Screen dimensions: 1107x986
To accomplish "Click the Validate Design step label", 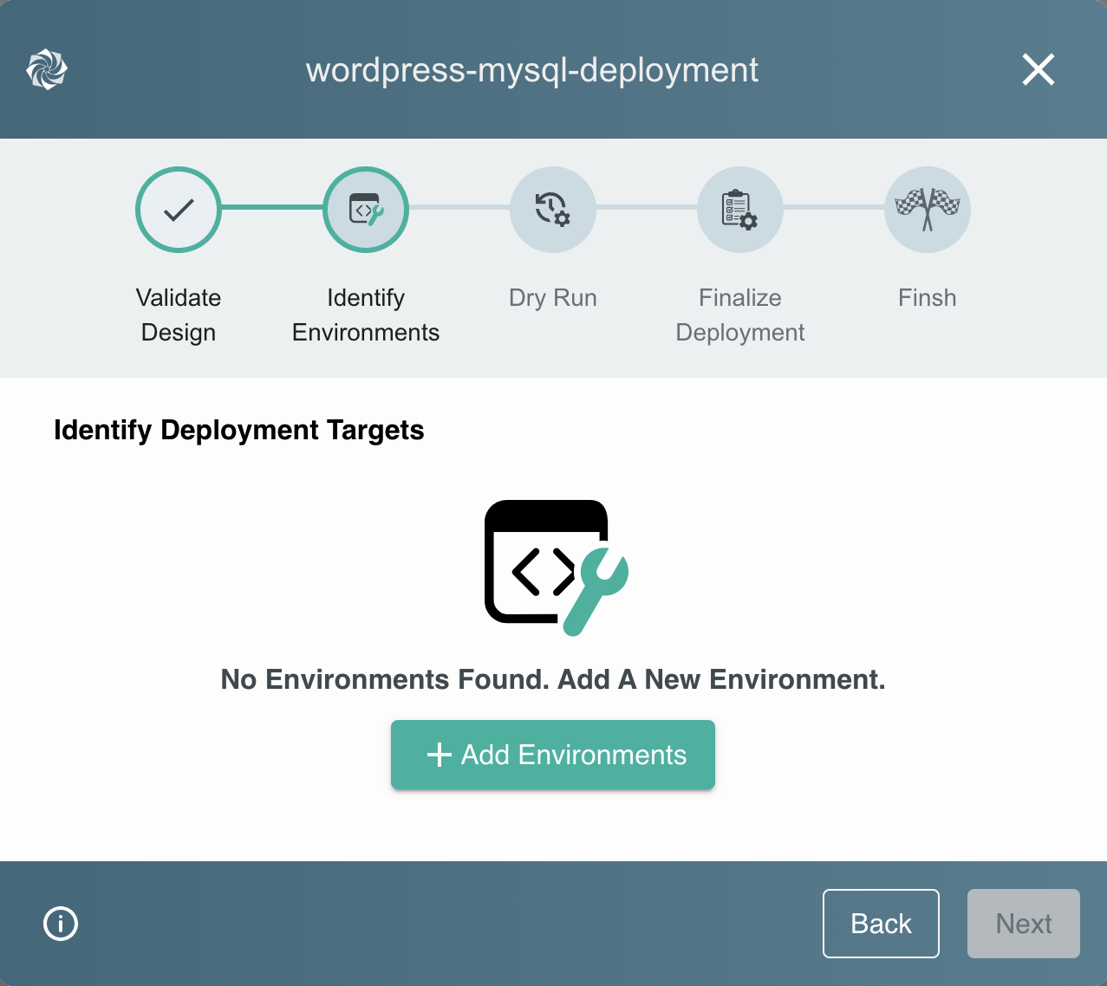I will [178, 315].
